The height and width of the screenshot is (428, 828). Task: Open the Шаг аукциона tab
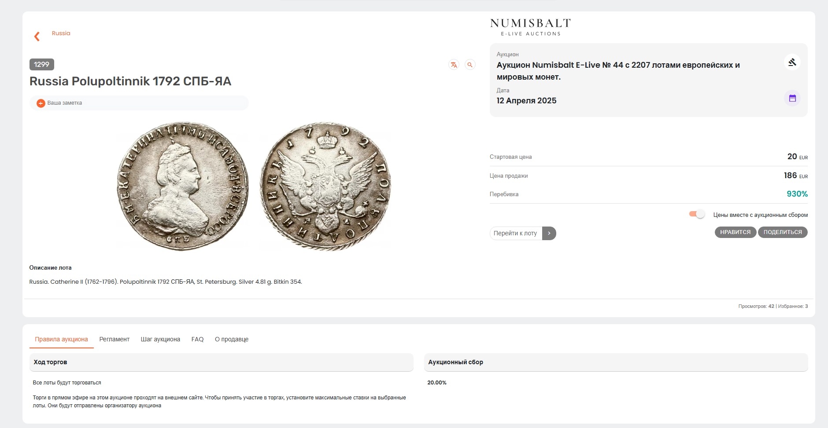[x=160, y=339]
